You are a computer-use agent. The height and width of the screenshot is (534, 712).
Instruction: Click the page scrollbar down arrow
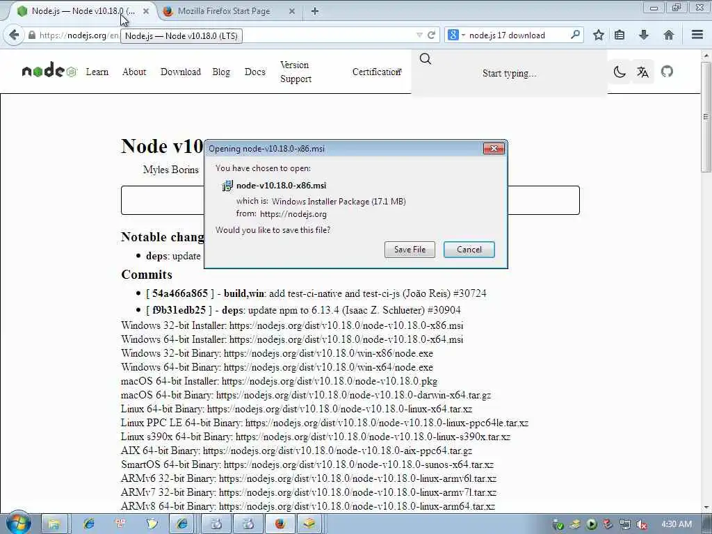point(706,507)
